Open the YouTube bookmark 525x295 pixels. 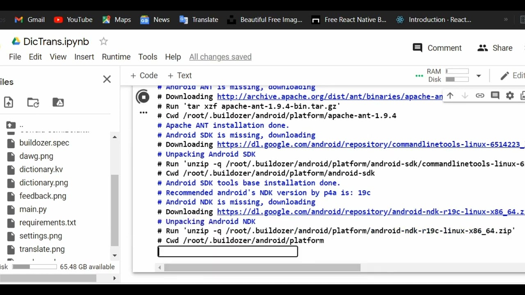tap(73, 20)
